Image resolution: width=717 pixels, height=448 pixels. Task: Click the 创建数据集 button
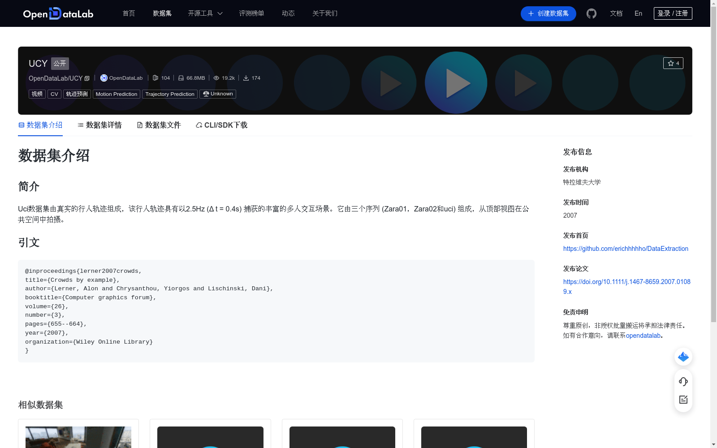point(549,13)
